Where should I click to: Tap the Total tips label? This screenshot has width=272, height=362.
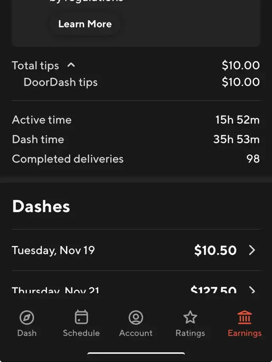35,65
